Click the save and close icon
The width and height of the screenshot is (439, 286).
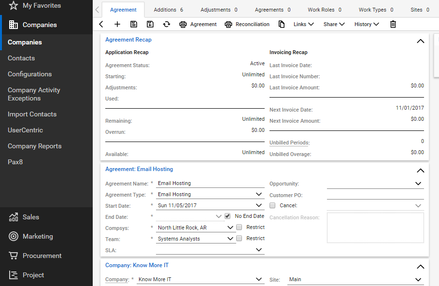click(150, 24)
